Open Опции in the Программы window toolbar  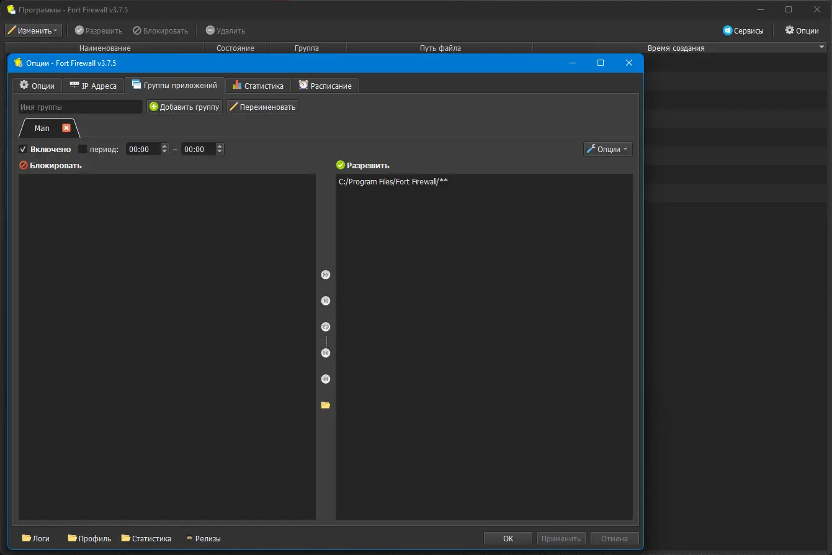tap(802, 30)
